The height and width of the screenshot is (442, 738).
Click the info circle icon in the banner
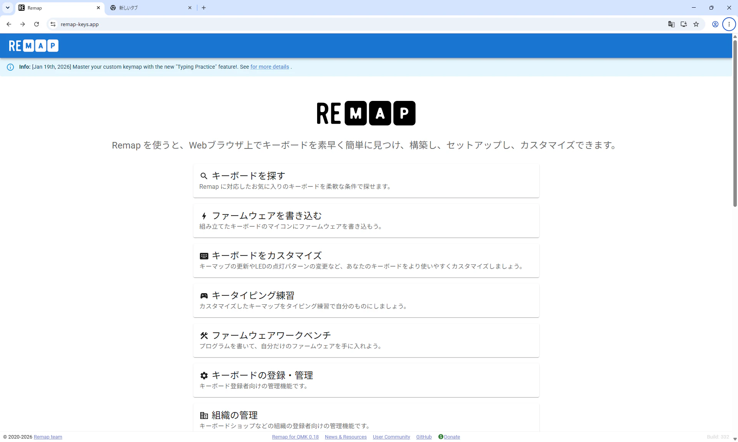pos(10,67)
